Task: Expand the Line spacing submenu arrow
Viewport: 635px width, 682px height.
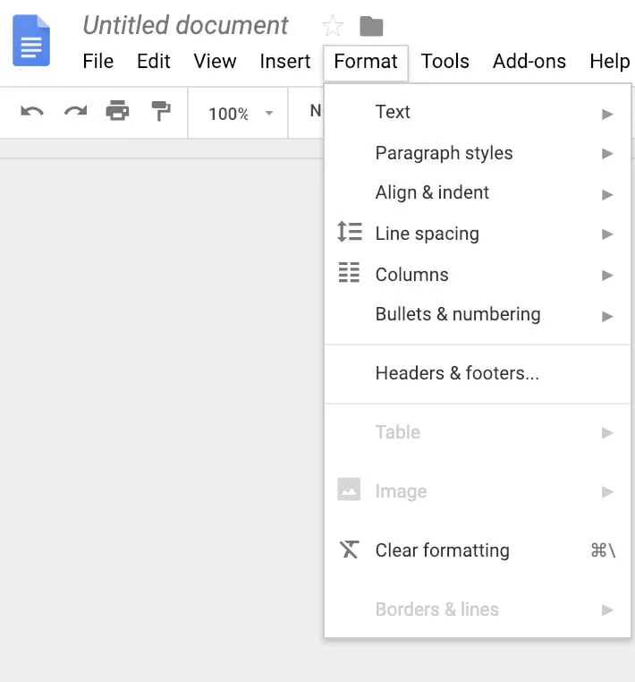Action: tap(607, 234)
